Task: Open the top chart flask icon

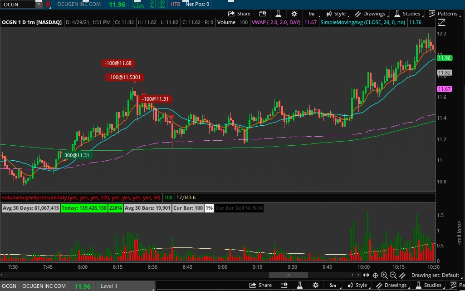Action: [279, 14]
